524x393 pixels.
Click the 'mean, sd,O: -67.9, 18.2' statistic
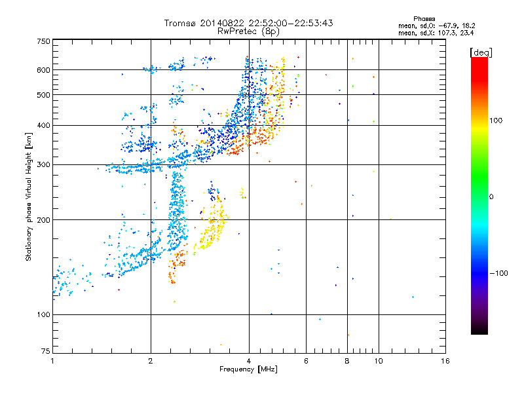coord(436,26)
